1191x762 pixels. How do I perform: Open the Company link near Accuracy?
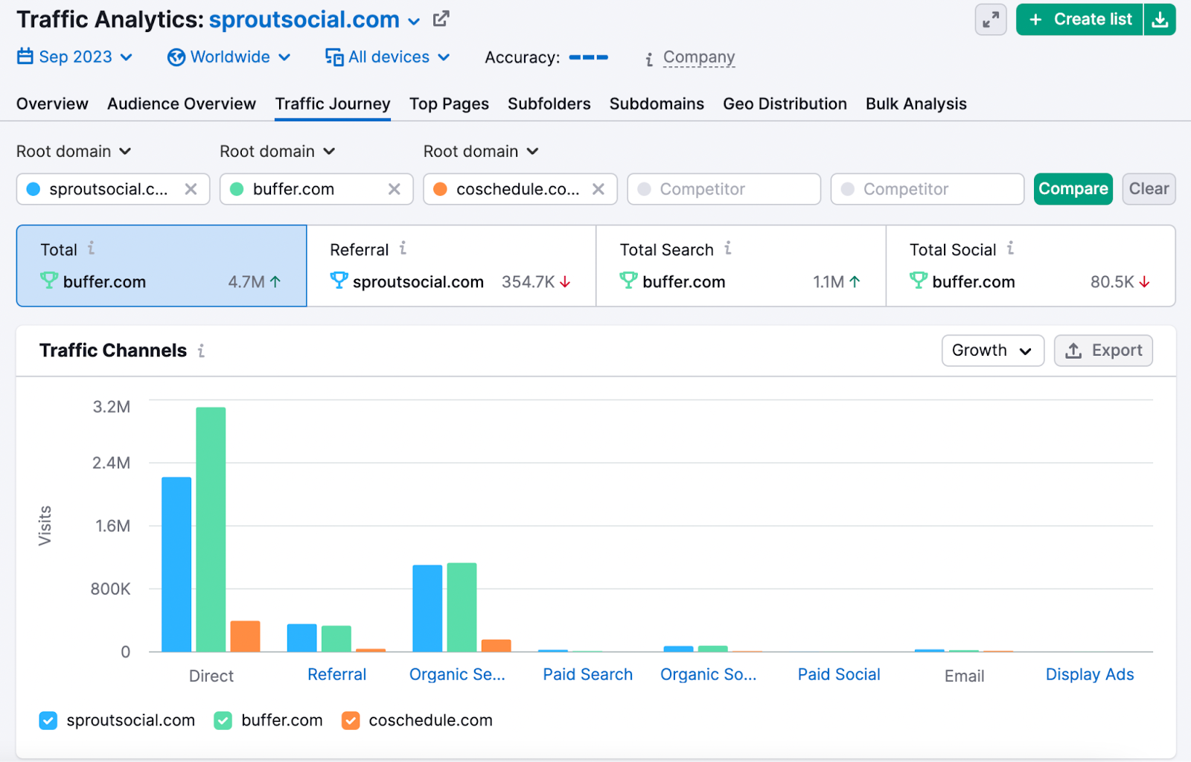coord(698,57)
